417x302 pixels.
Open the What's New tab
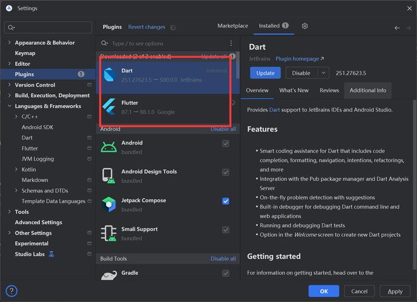[x=294, y=90]
